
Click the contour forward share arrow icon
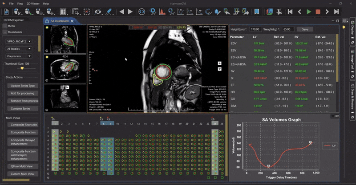pos(246,12)
